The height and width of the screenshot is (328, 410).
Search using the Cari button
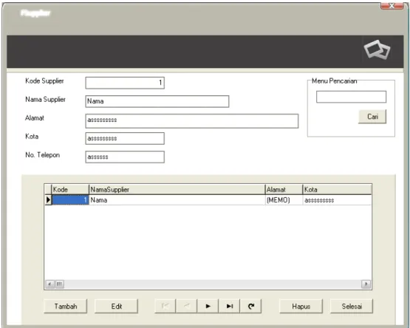[372, 117]
